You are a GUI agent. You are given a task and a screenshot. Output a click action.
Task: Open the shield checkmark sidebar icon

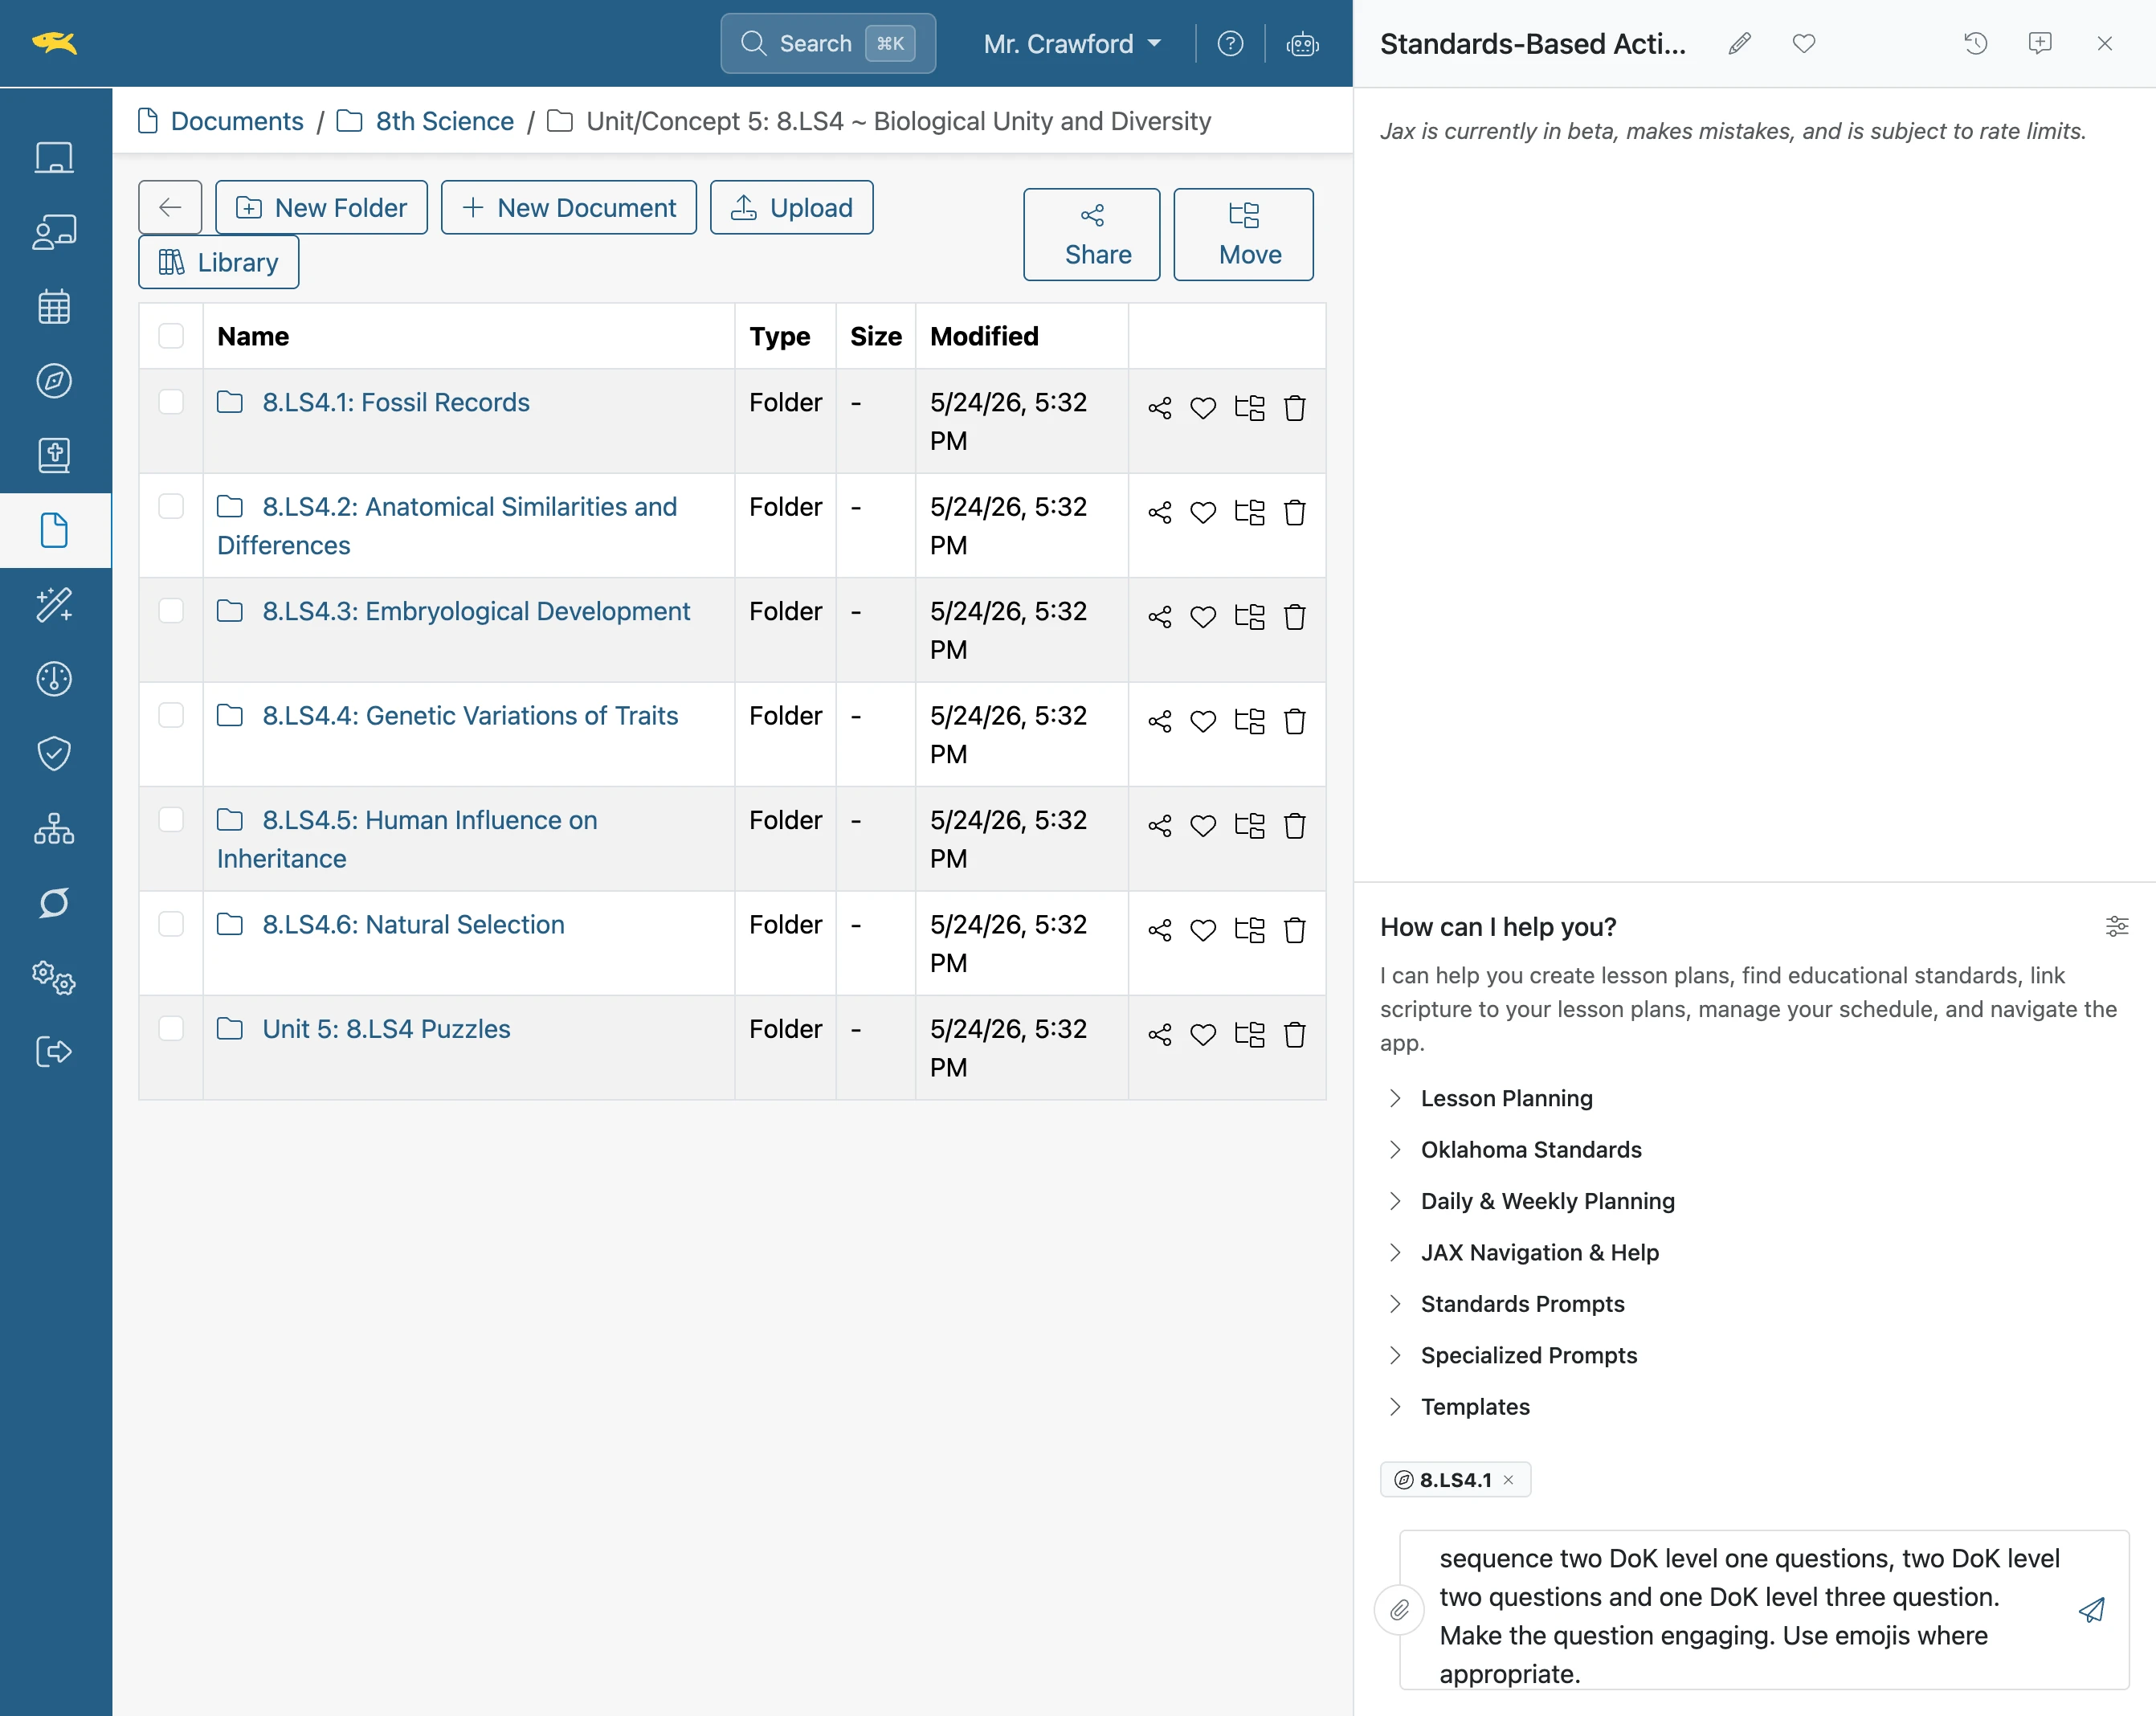pos(54,753)
